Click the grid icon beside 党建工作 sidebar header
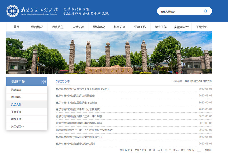The width and height of the screenshot is (228, 155). [44, 82]
